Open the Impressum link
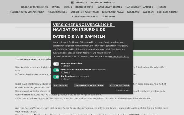 pyautogui.click(x=106, y=53)
